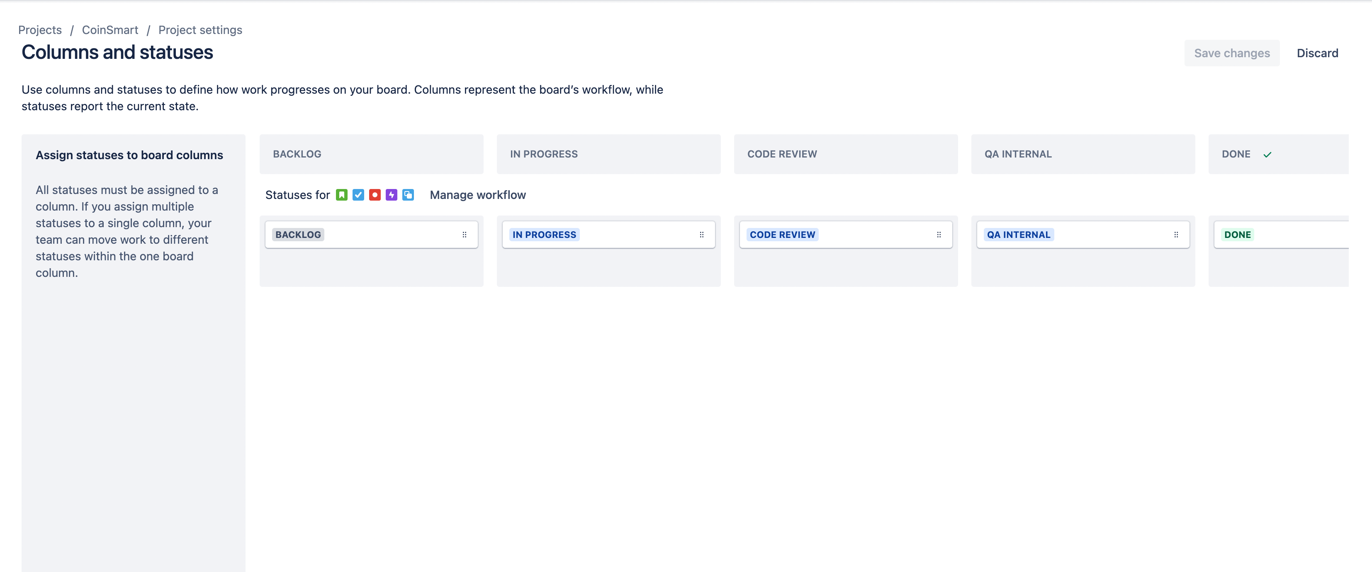Select the Subtask issue type icon
This screenshot has width=1372, height=572.
pos(408,195)
